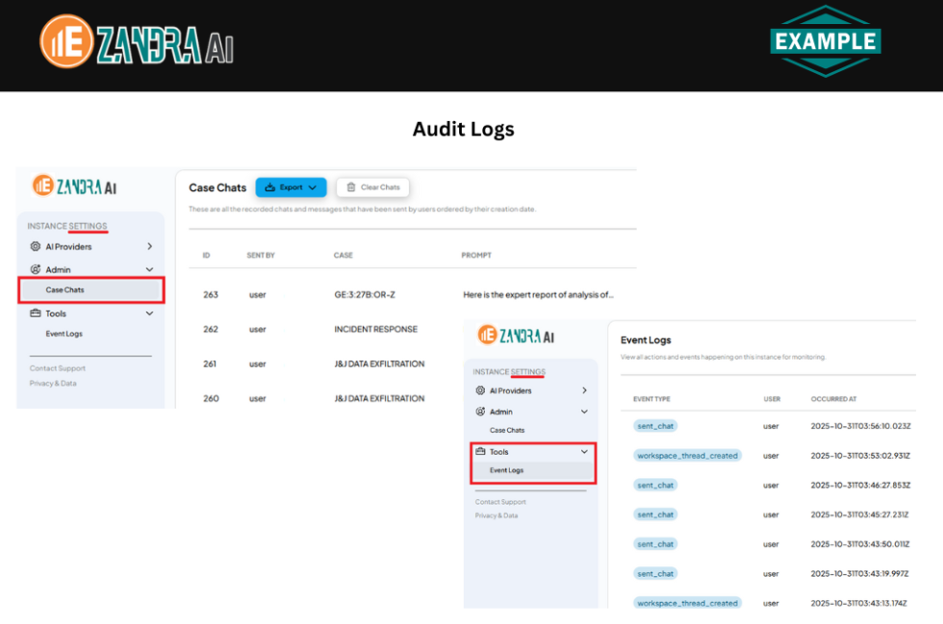Click the EXAMPLE badge graphic
Viewport: 943px width, 624px height.
coord(826,41)
